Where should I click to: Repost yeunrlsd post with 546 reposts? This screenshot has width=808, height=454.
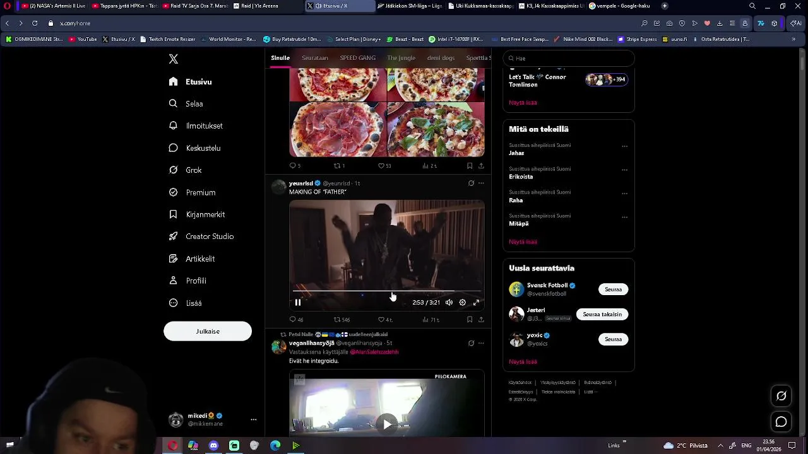342,320
